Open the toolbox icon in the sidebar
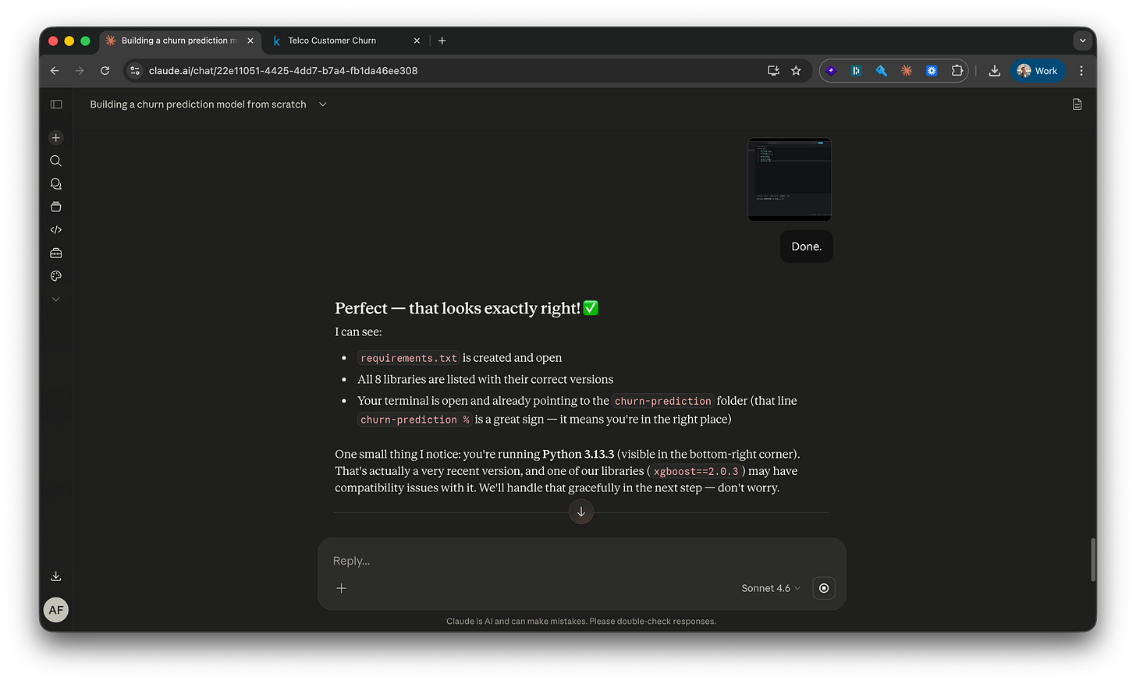 [55, 253]
